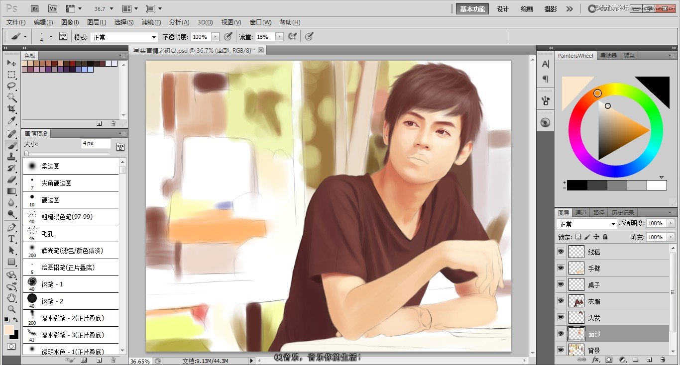Choose the 毛孔 brush preset

[x=71, y=233]
